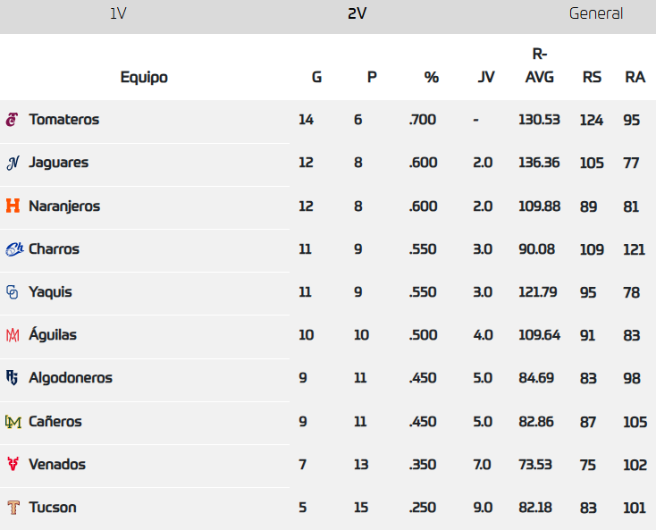This screenshot has height=530, width=656.
Task: Switch to the 1V standings tab
Action: 117,13
